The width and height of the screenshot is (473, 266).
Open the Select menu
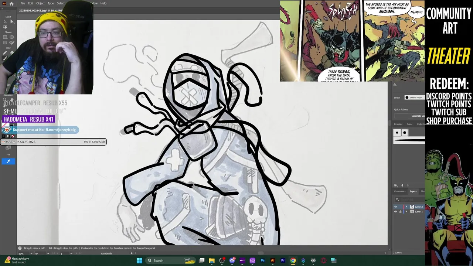(x=61, y=3)
